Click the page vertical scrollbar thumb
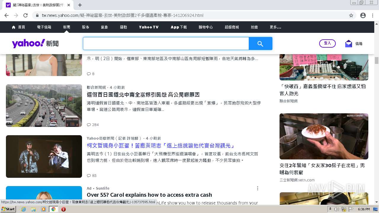This screenshot has height=213, width=379. 377,60
